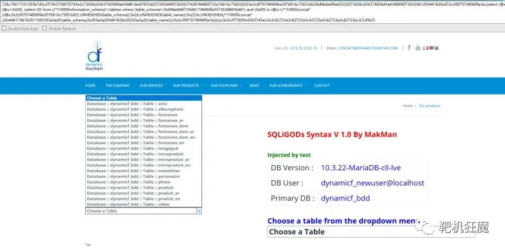Select table introproduit_ar from list
Image resolution: width=505 pixels, height=249 pixels.
[144, 159]
